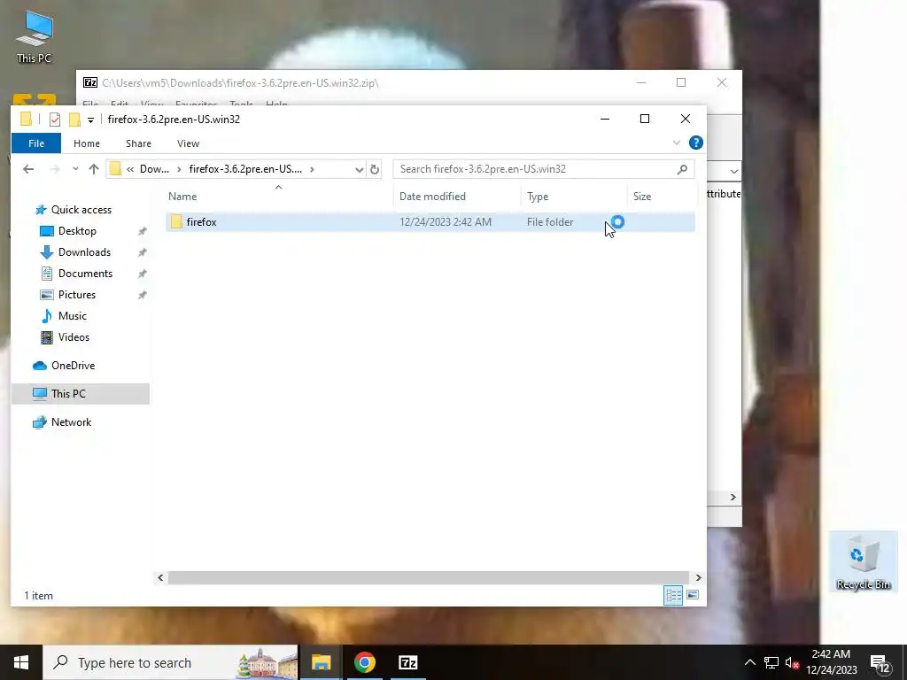Click the 7-Zip window title bar icon

coord(90,82)
